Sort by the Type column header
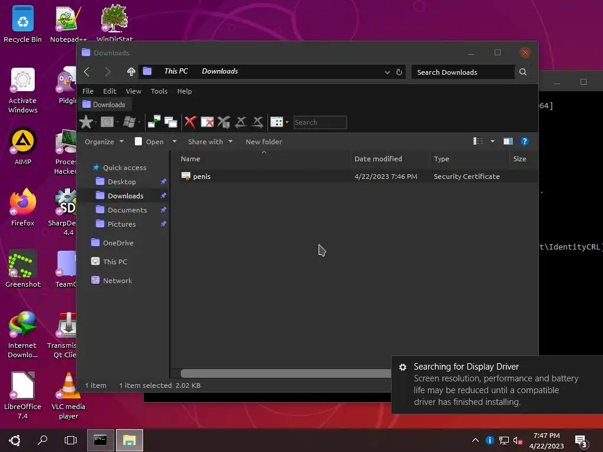The image size is (603, 452). [469, 159]
